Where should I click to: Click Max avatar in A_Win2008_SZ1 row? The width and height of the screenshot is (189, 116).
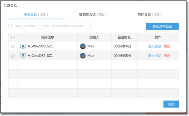[83, 46]
